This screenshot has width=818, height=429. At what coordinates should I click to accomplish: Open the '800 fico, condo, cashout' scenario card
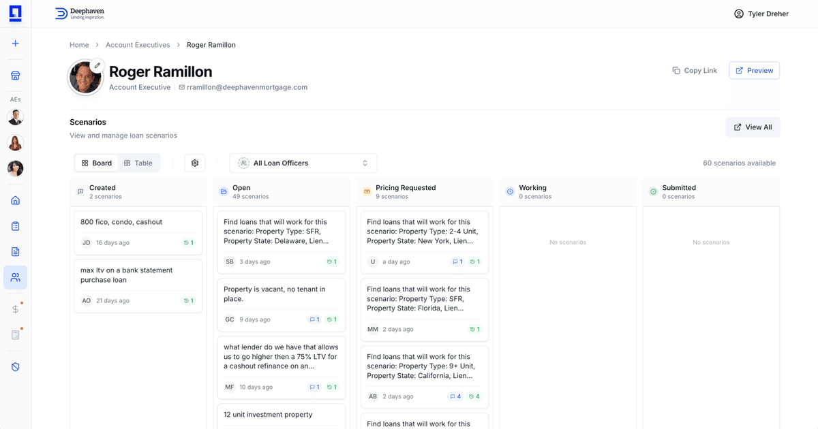138,232
